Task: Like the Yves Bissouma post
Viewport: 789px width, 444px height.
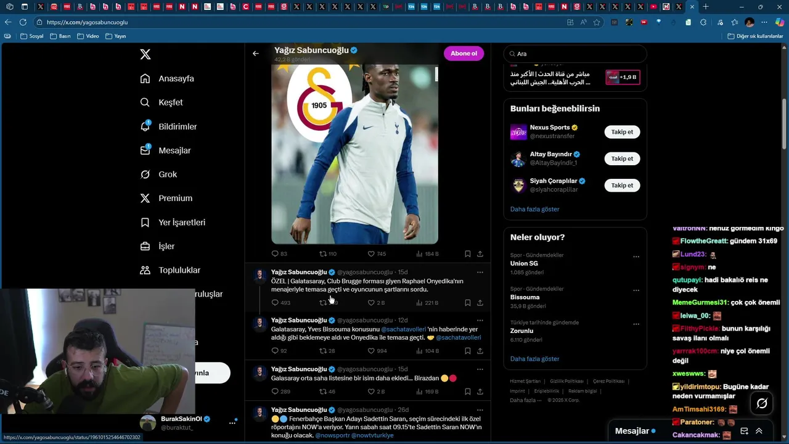Action: pyautogui.click(x=371, y=351)
